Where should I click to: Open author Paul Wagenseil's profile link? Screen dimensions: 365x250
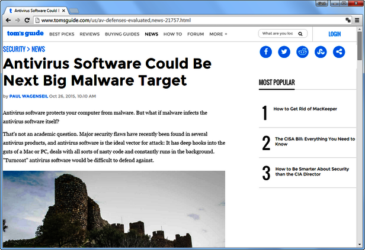(x=29, y=96)
